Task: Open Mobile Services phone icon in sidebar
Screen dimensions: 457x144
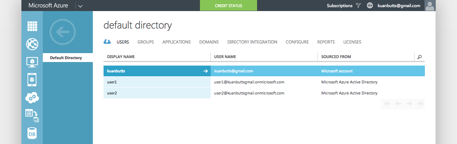Action: [32, 80]
